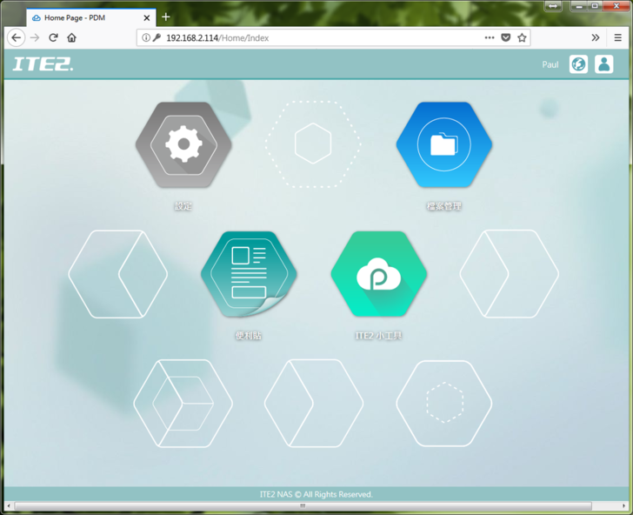Open the green ITE2 cloud tools hexagon
Viewport: 633px width, 515px height.
coord(379,274)
